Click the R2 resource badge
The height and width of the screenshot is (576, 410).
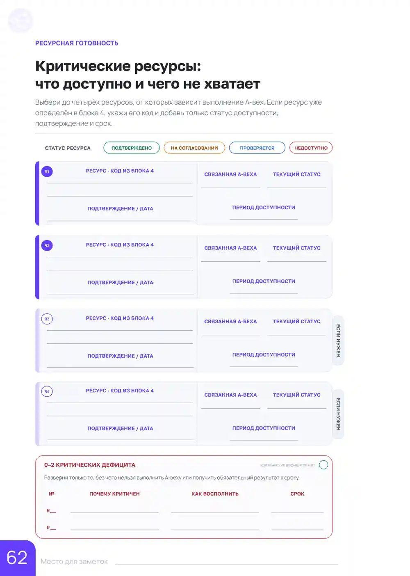pos(47,245)
